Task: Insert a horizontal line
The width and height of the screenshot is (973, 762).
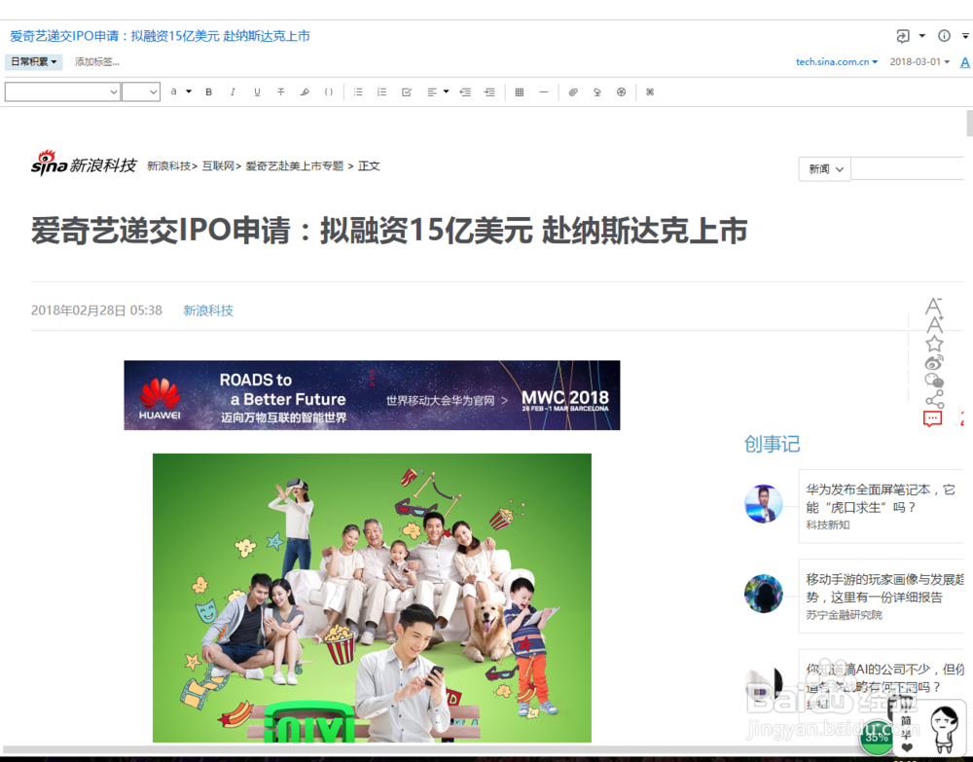Action: pyautogui.click(x=544, y=91)
